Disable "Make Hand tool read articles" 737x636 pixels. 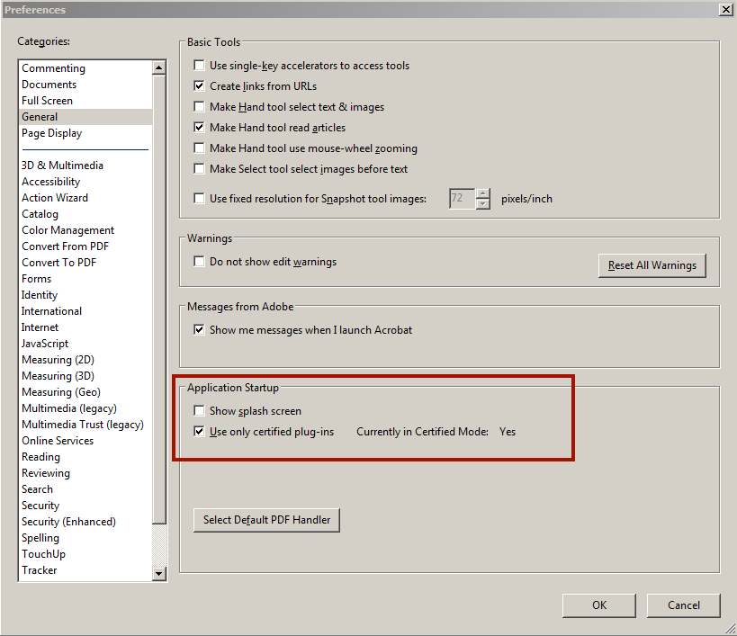pyautogui.click(x=199, y=128)
